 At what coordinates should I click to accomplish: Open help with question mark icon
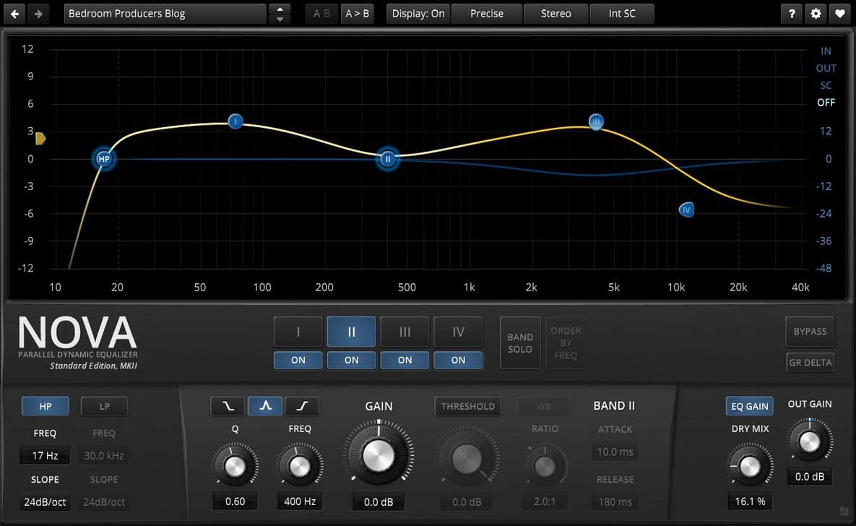click(x=792, y=14)
